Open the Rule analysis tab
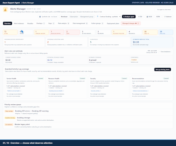Image resolution: width=176 pixels, height=146 pixels. click(63, 23)
